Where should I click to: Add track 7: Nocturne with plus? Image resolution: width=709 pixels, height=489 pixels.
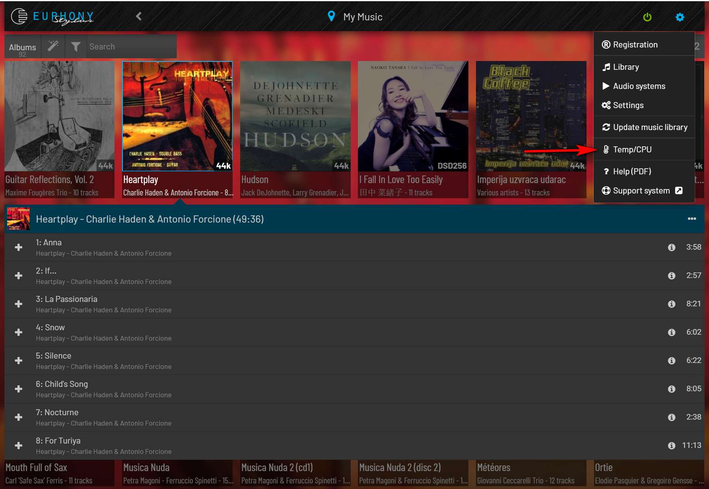tap(18, 417)
